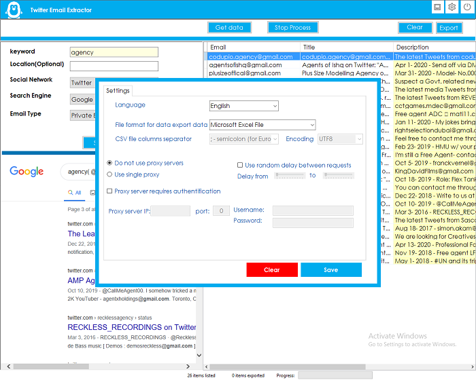Open the Language dropdown
Viewport: 476px width, 380px height.
tap(243, 106)
